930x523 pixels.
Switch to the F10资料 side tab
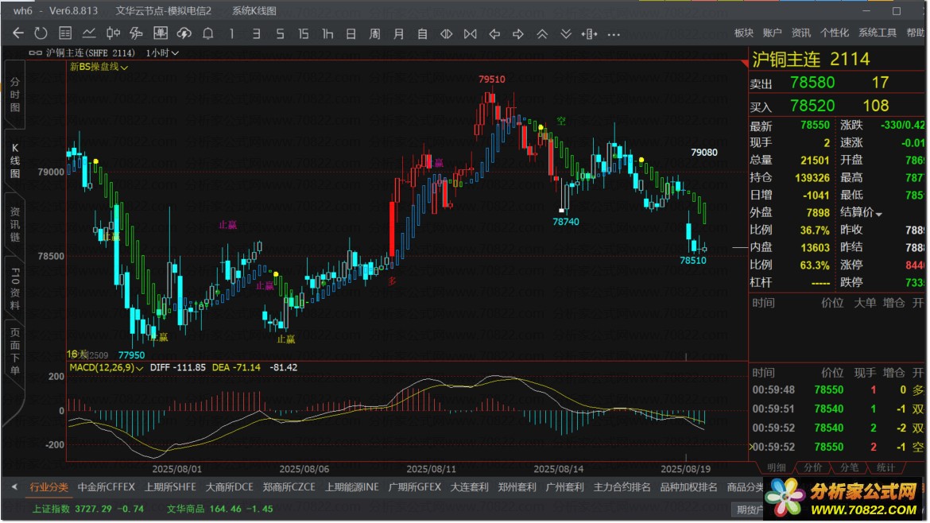click(15, 289)
